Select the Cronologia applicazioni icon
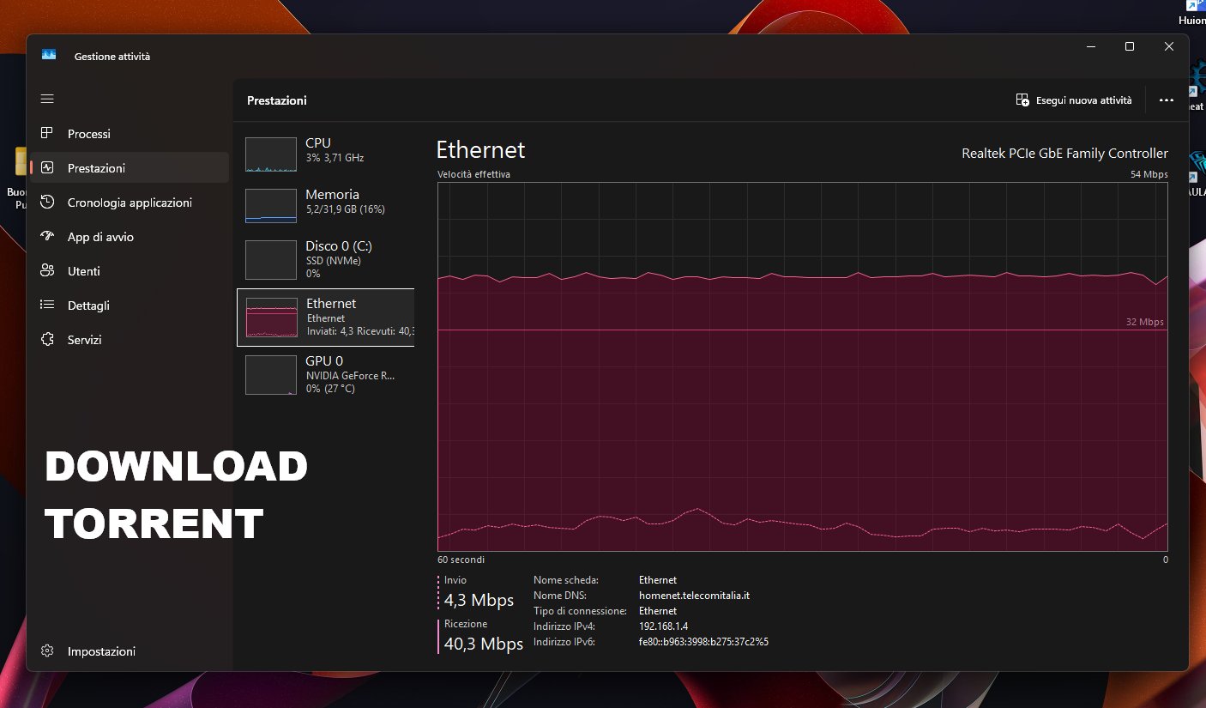This screenshot has width=1206, height=708. [x=47, y=203]
